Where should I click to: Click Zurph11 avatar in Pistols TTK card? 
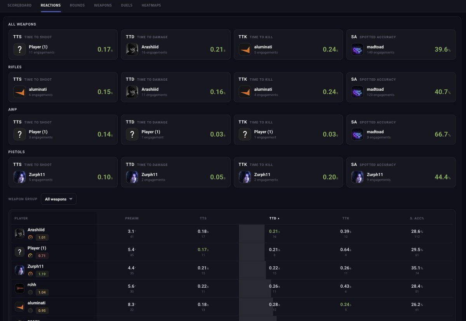[x=245, y=177]
